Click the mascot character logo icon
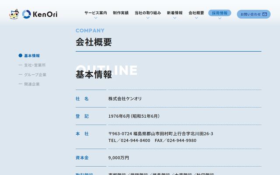This screenshot has width=280, height=175. pos(14,14)
